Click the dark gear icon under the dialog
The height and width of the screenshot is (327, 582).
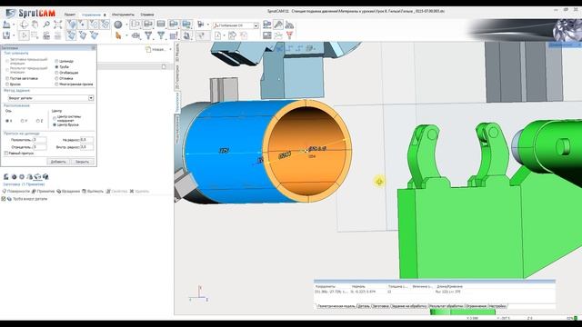(15, 176)
